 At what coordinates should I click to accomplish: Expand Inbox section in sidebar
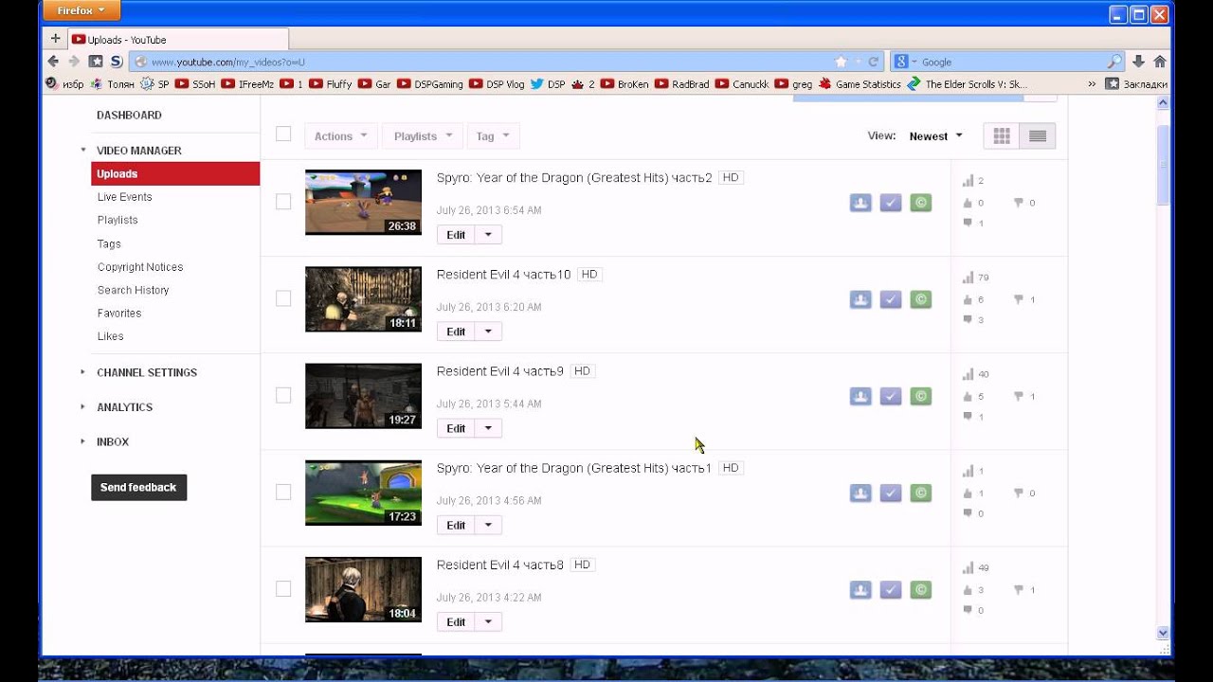[x=112, y=442]
